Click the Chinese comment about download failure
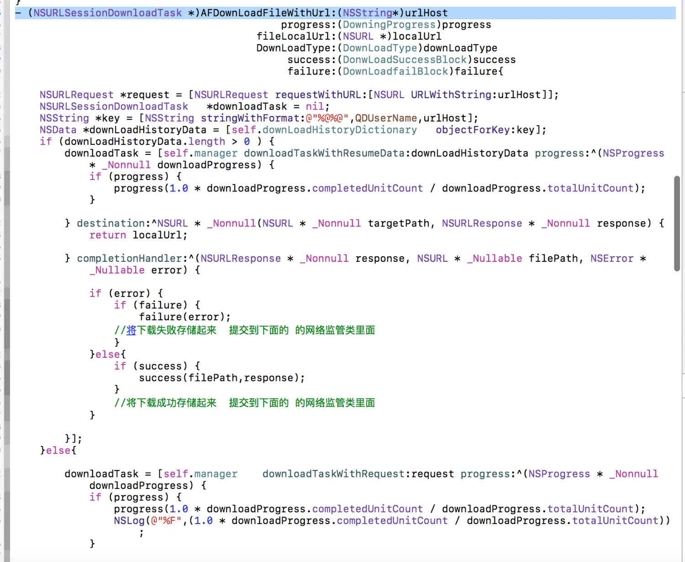Viewport: 685px width, 562px height. 245,330
